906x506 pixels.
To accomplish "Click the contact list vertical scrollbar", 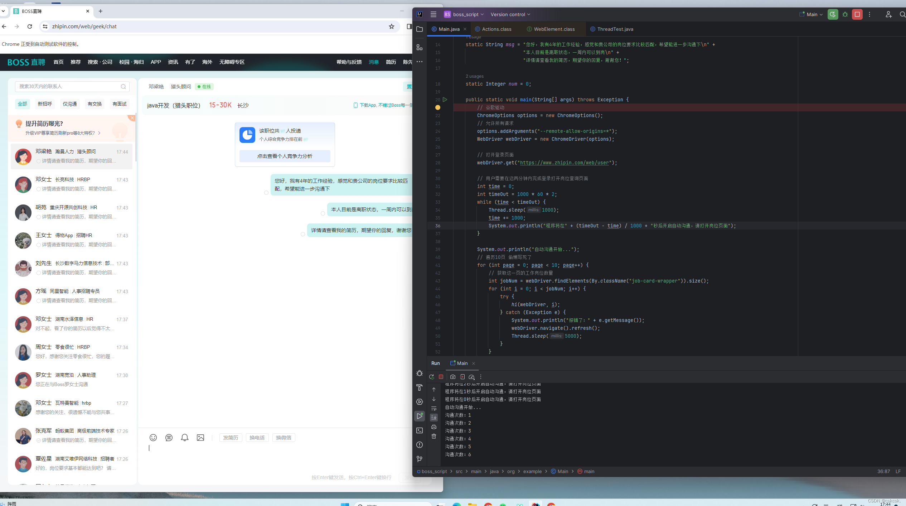I will pyautogui.click(x=136, y=138).
